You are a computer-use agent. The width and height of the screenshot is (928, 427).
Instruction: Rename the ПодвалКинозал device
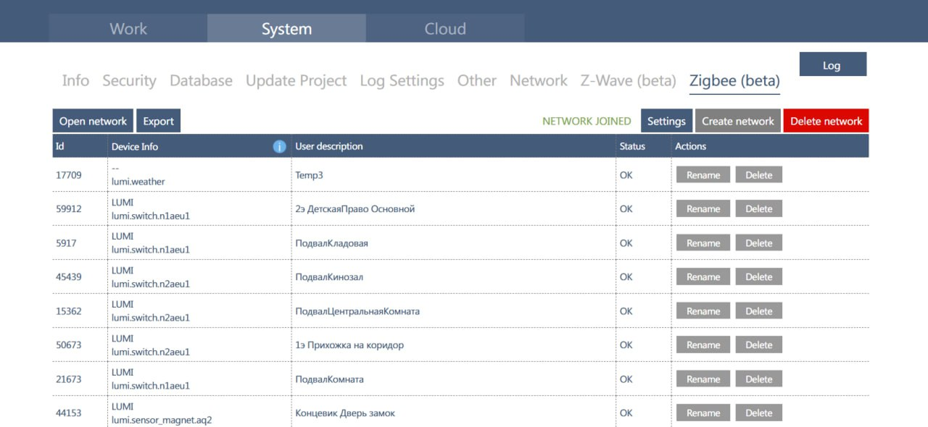703,277
